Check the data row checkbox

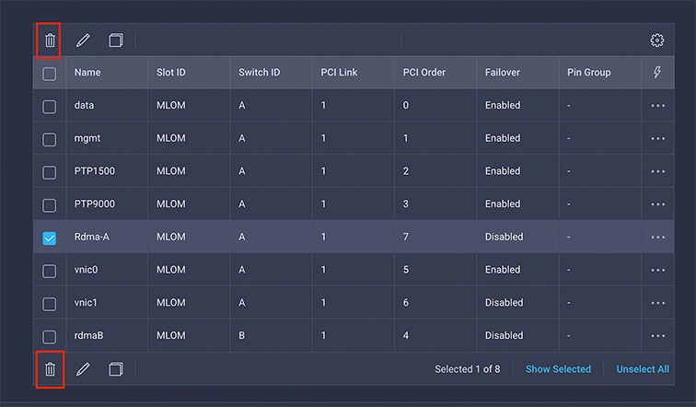[x=50, y=107]
